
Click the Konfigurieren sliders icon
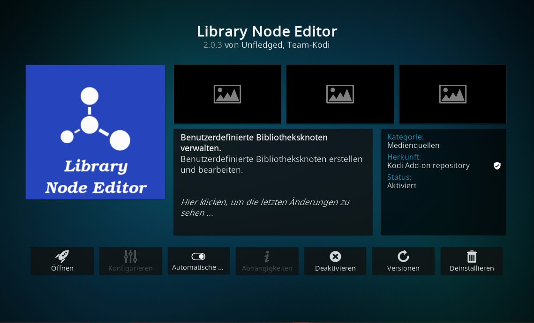pos(130,257)
